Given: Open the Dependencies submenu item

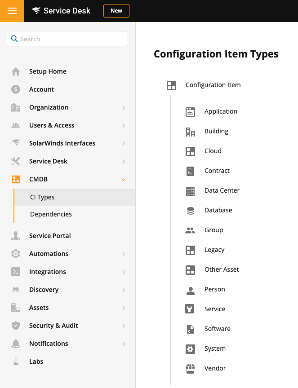Looking at the screenshot, I should [x=51, y=214].
